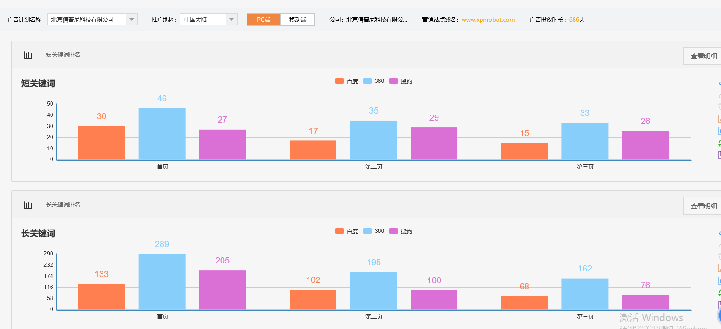Image resolution: width=721 pixels, height=329 pixels.
Task: Switch to the 移动端 tab
Action: pyautogui.click(x=297, y=19)
